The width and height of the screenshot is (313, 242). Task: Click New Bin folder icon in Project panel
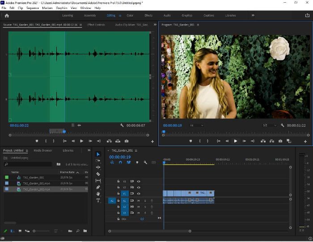(x=85, y=231)
